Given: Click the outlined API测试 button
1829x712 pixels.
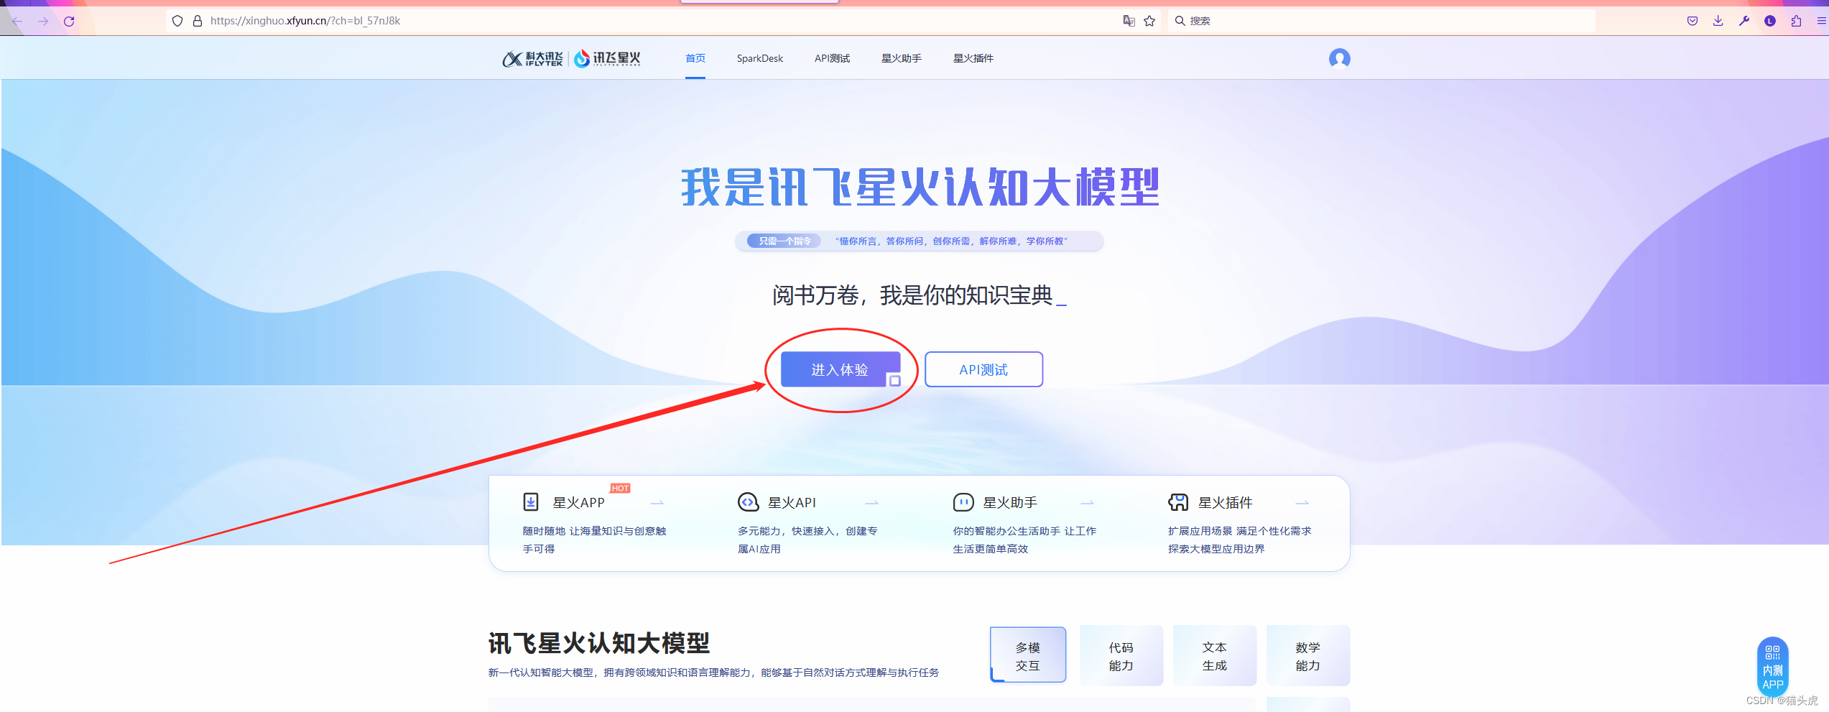Looking at the screenshot, I should [x=983, y=369].
